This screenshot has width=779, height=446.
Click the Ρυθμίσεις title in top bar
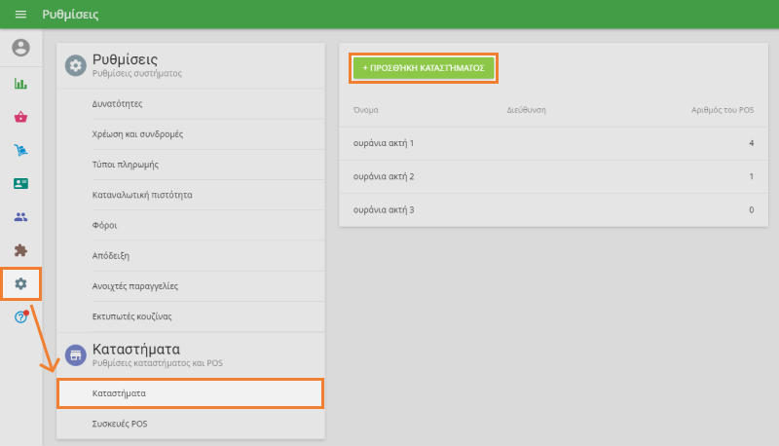click(x=70, y=15)
